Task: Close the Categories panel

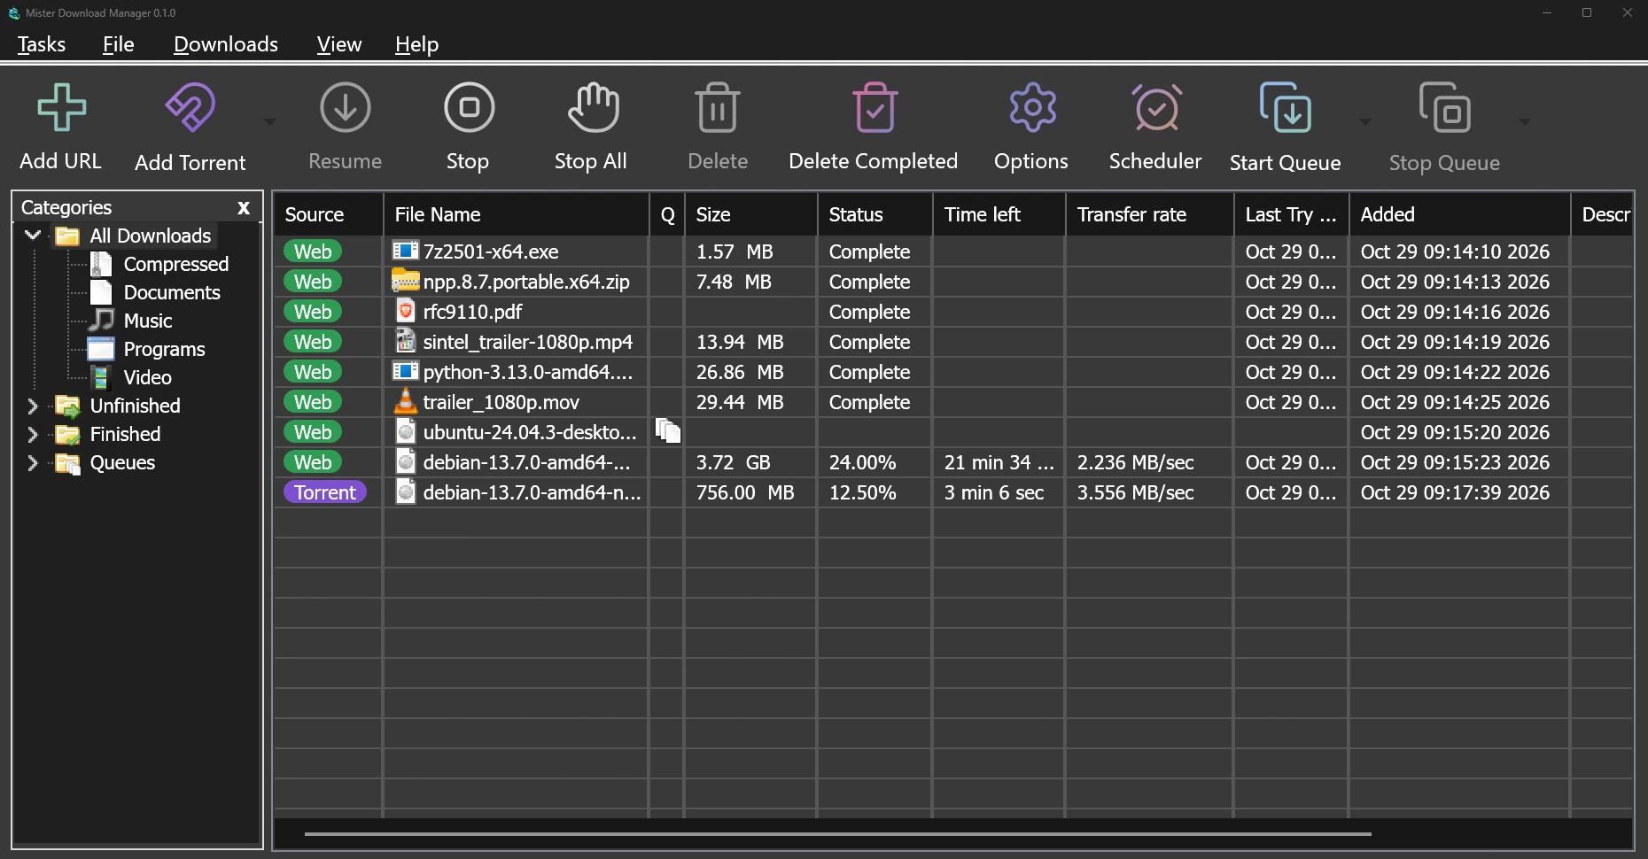Action: coord(244,208)
